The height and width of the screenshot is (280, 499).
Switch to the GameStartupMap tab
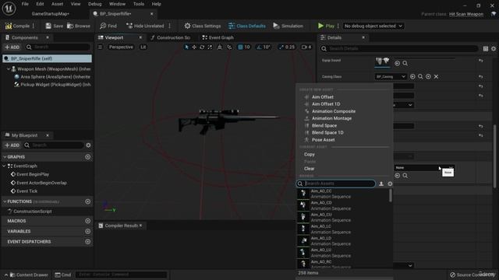pos(50,14)
